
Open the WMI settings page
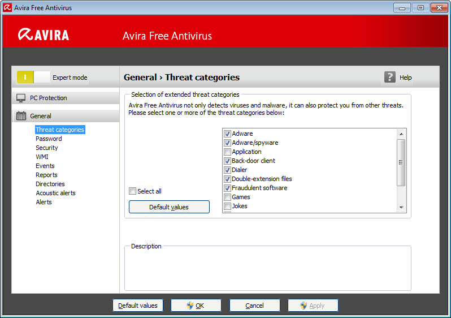point(42,157)
